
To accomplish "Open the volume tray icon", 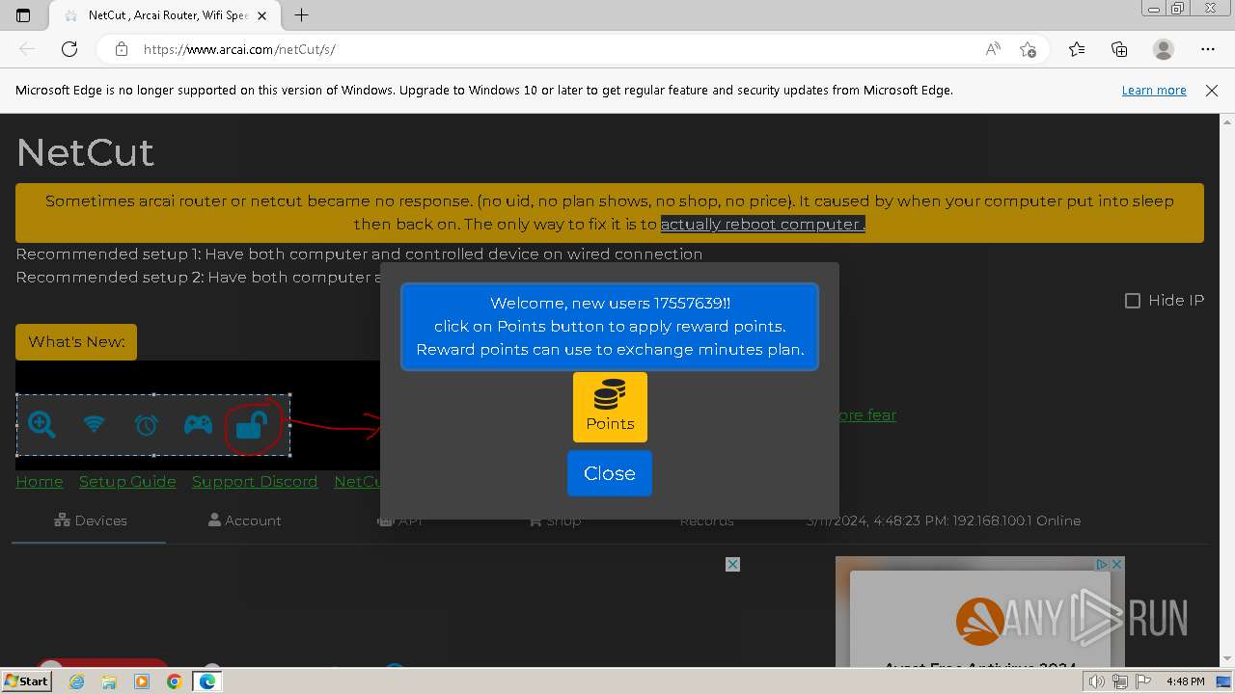I will point(1096,681).
